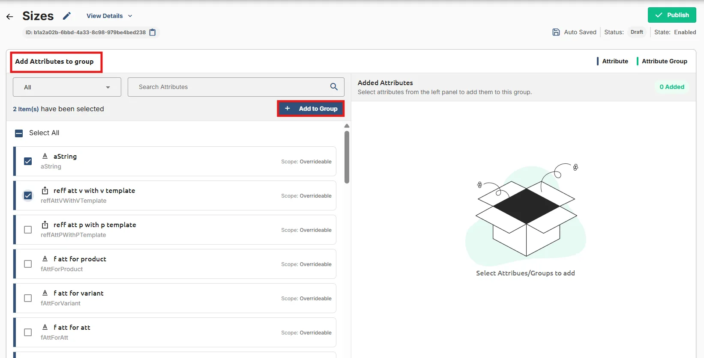Click the plus icon in Add to Group

[x=288, y=109]
